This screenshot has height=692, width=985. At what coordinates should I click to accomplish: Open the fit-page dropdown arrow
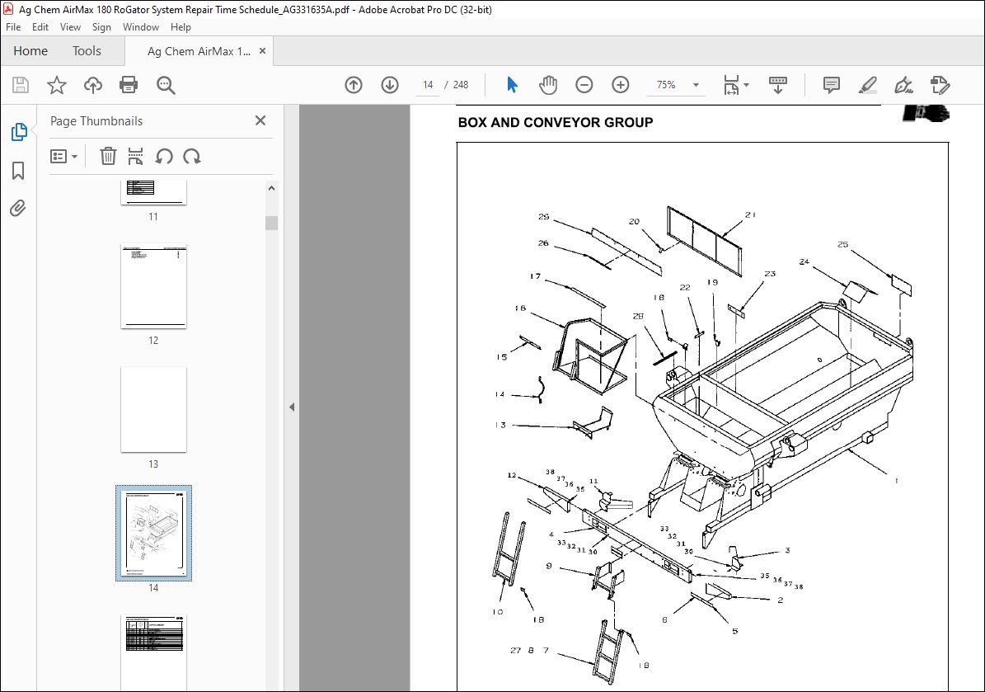point(746,85)
